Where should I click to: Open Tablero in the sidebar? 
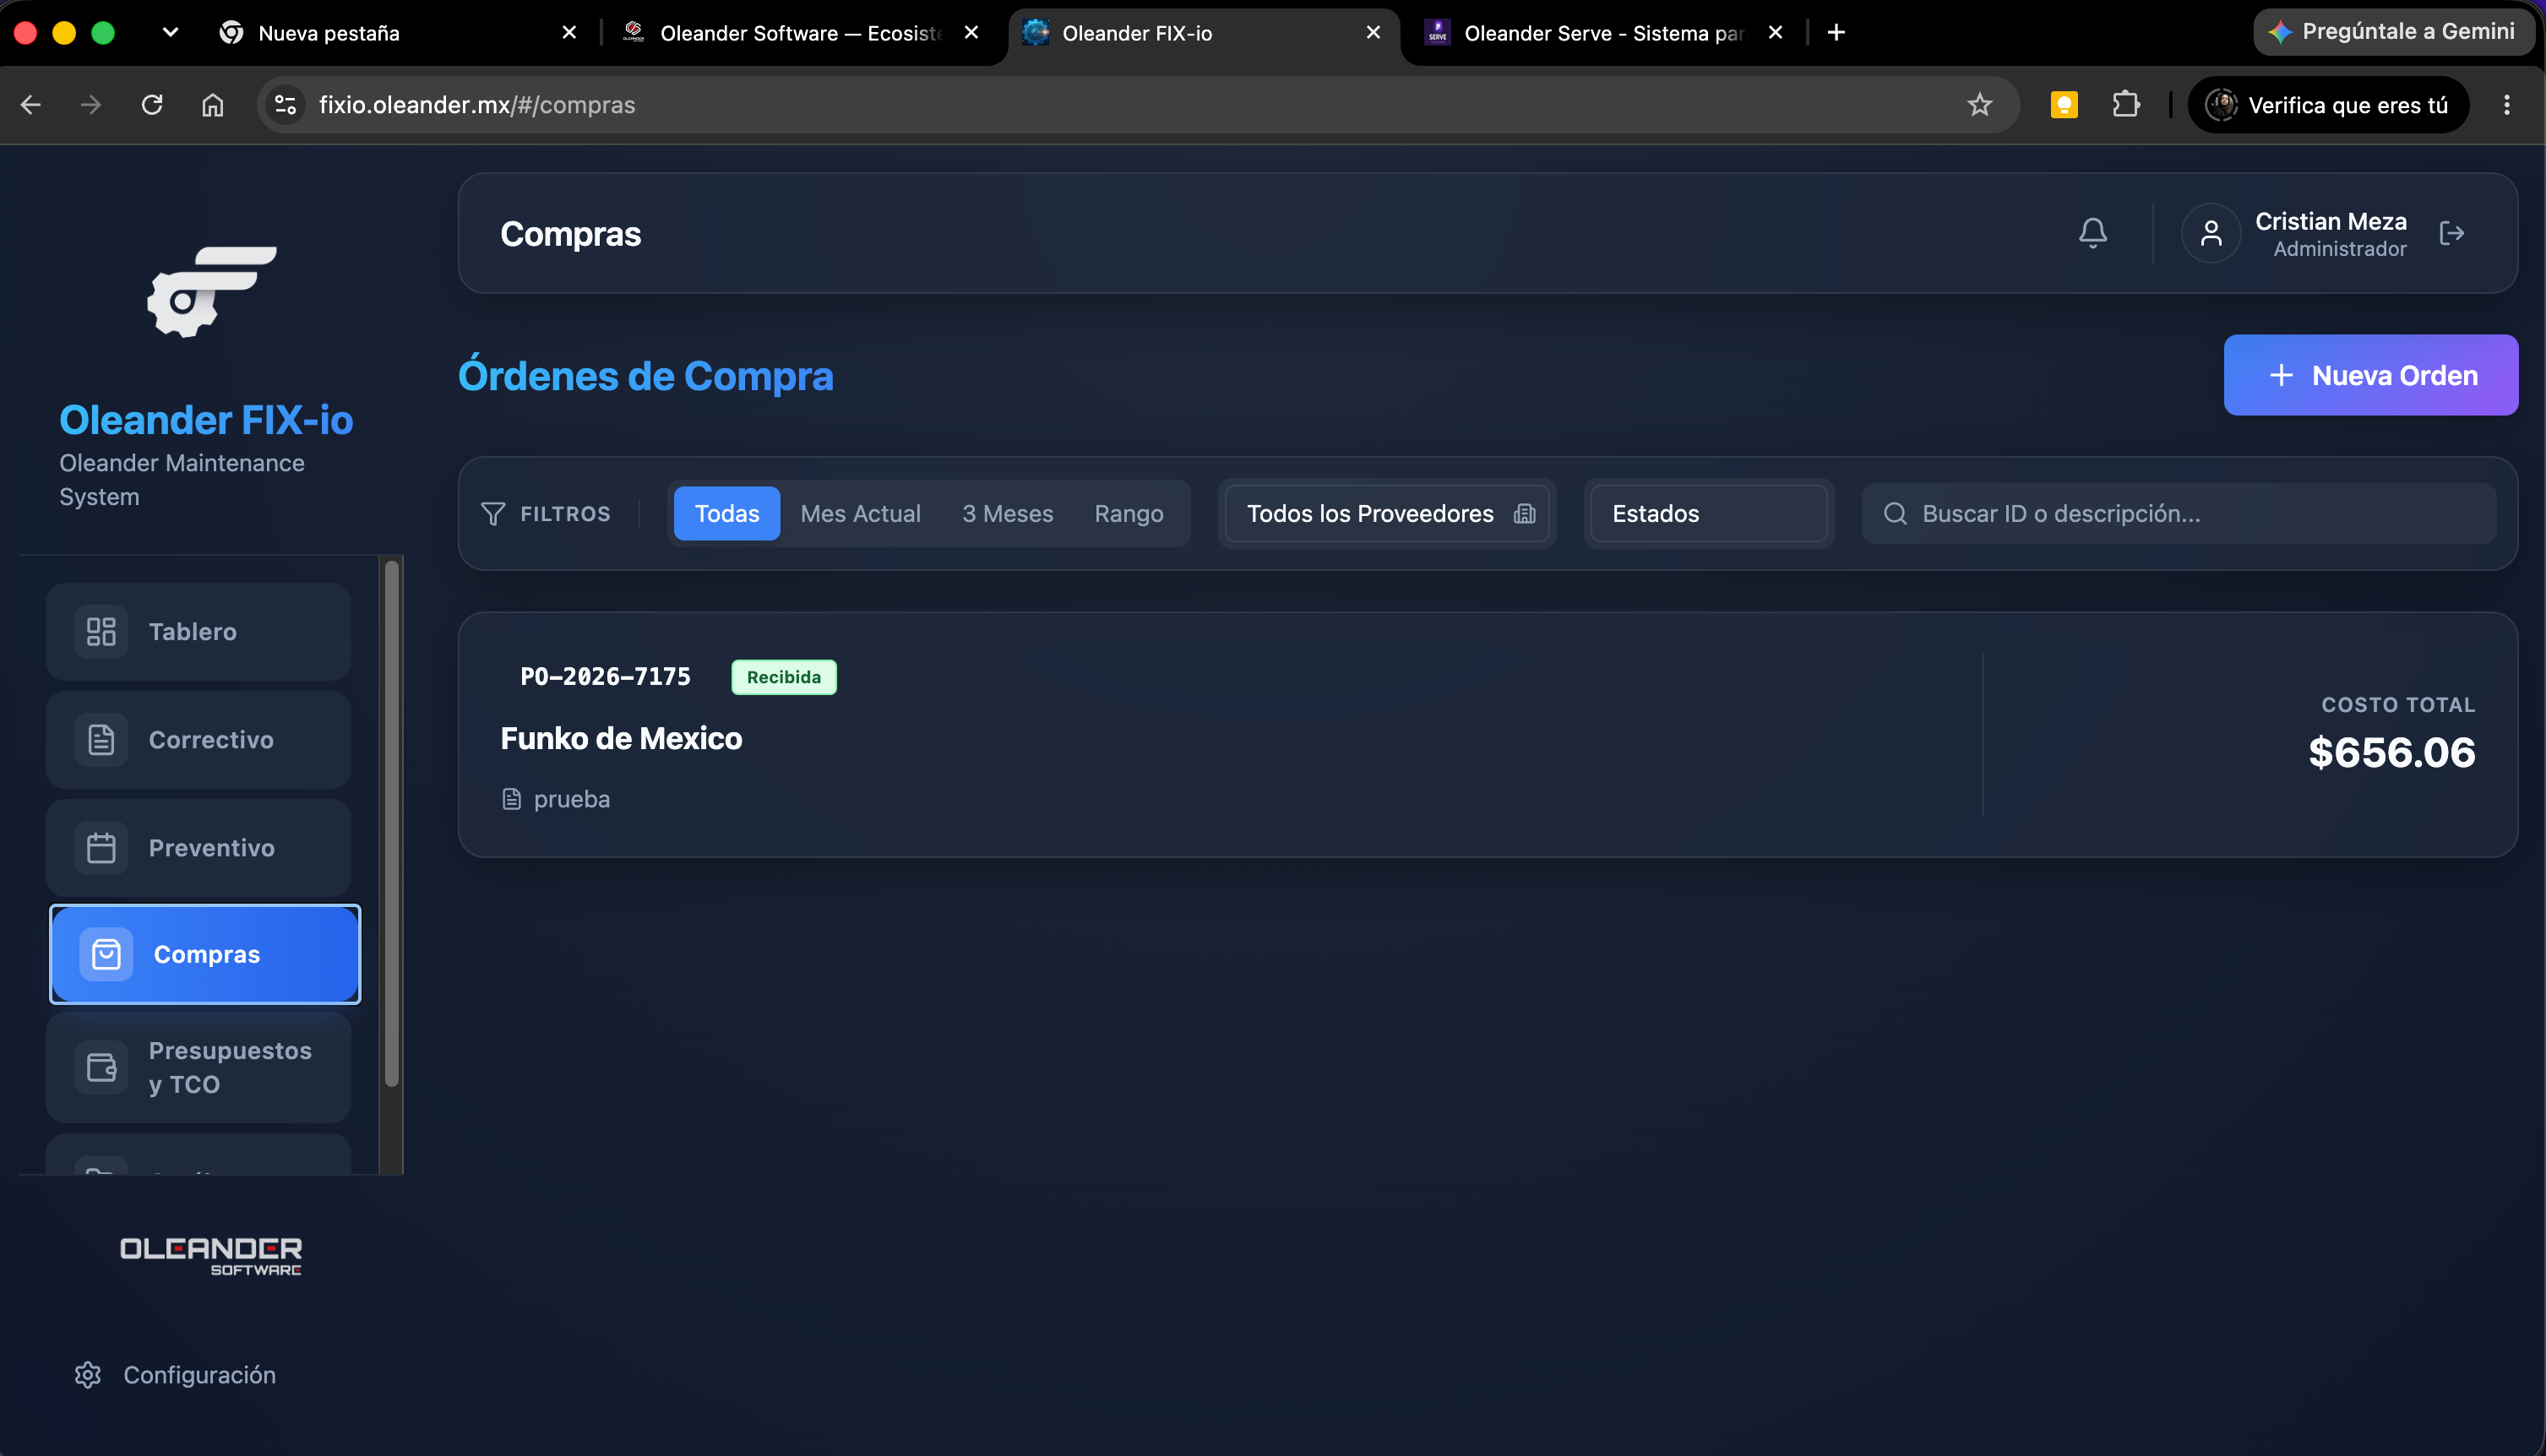tap(198, 631)
